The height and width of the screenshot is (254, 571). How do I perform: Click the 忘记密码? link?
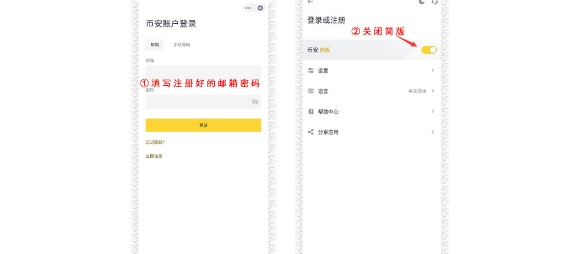coord(155,142)
